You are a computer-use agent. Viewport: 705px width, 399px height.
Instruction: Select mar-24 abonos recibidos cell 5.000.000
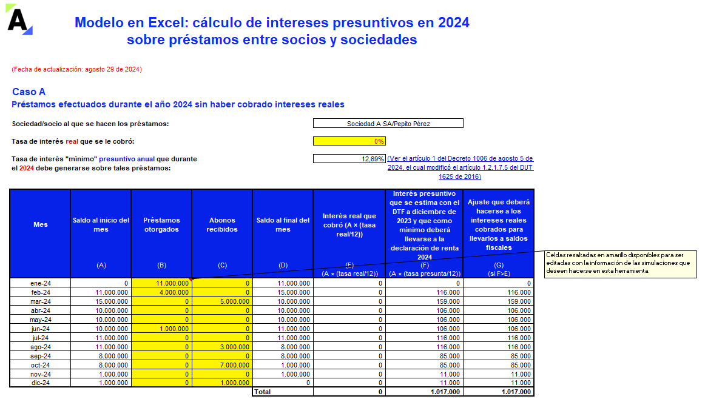pos(222,301)
